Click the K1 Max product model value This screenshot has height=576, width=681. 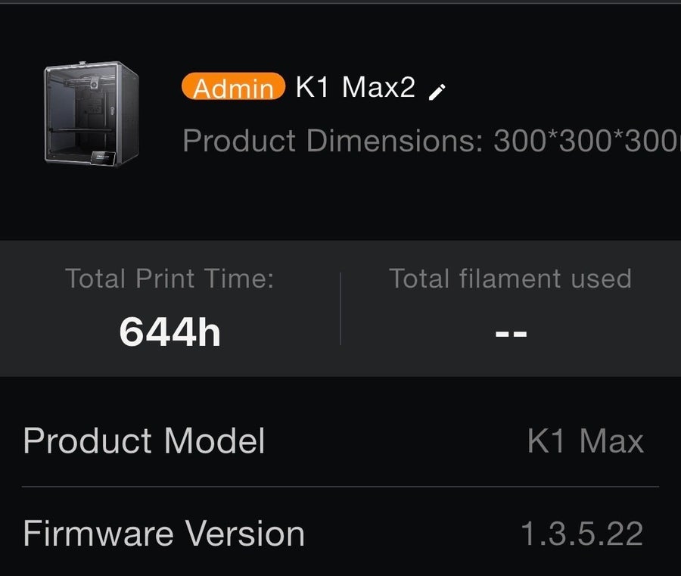(x=585, y=441)
